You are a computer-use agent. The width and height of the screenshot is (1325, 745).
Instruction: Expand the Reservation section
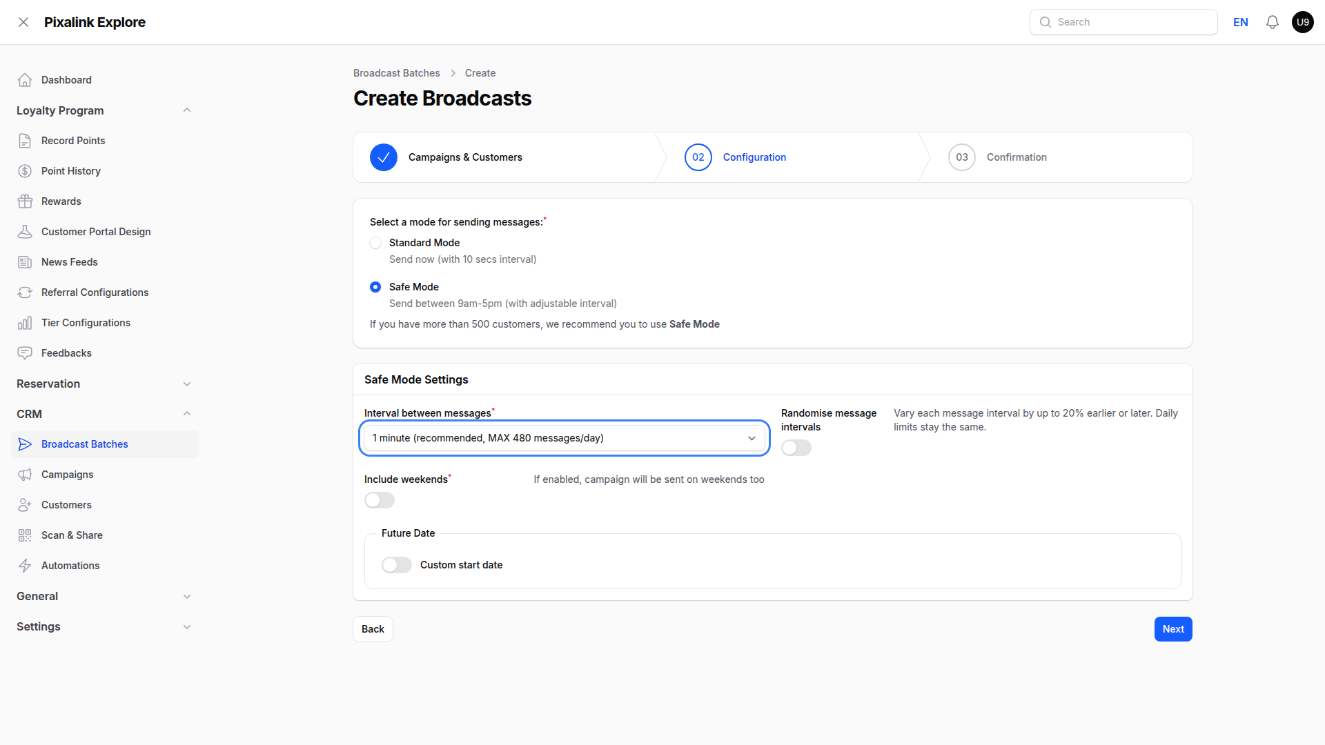tap(187, 384)
